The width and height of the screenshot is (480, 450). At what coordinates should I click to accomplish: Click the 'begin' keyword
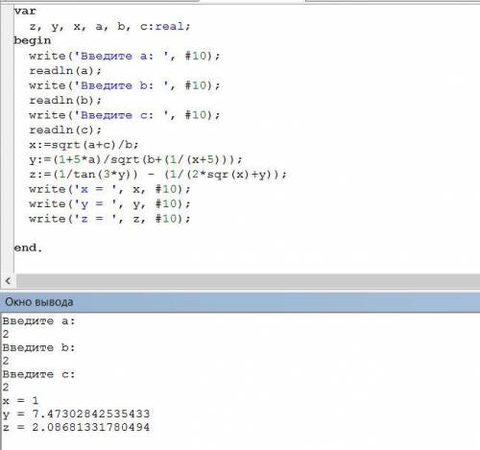(33, 40)
